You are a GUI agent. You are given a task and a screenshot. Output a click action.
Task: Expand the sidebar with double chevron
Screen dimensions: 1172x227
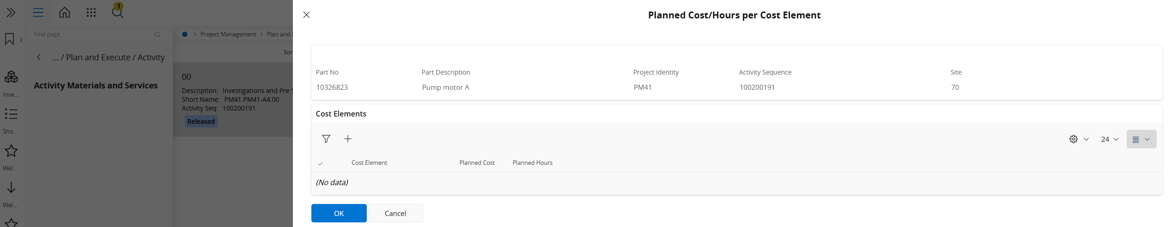(x=11, y=12)
